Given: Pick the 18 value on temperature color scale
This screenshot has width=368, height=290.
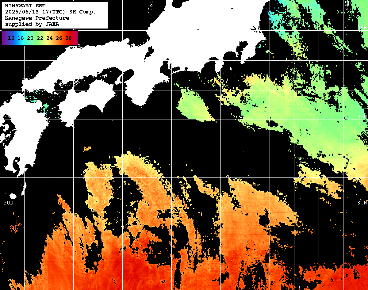Looking at the screenshot, I should 21,38.
